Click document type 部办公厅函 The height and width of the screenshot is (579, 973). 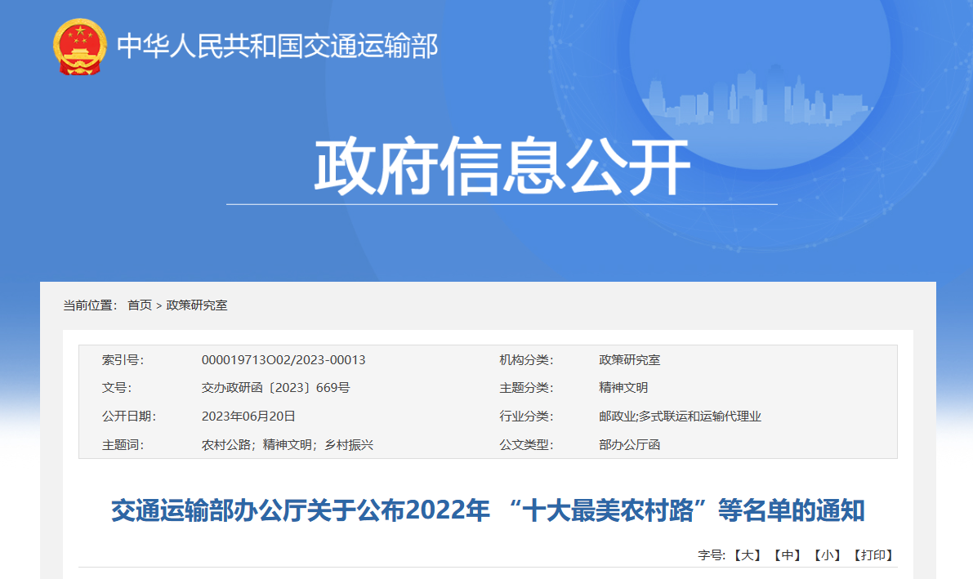(x=629, y=445)
